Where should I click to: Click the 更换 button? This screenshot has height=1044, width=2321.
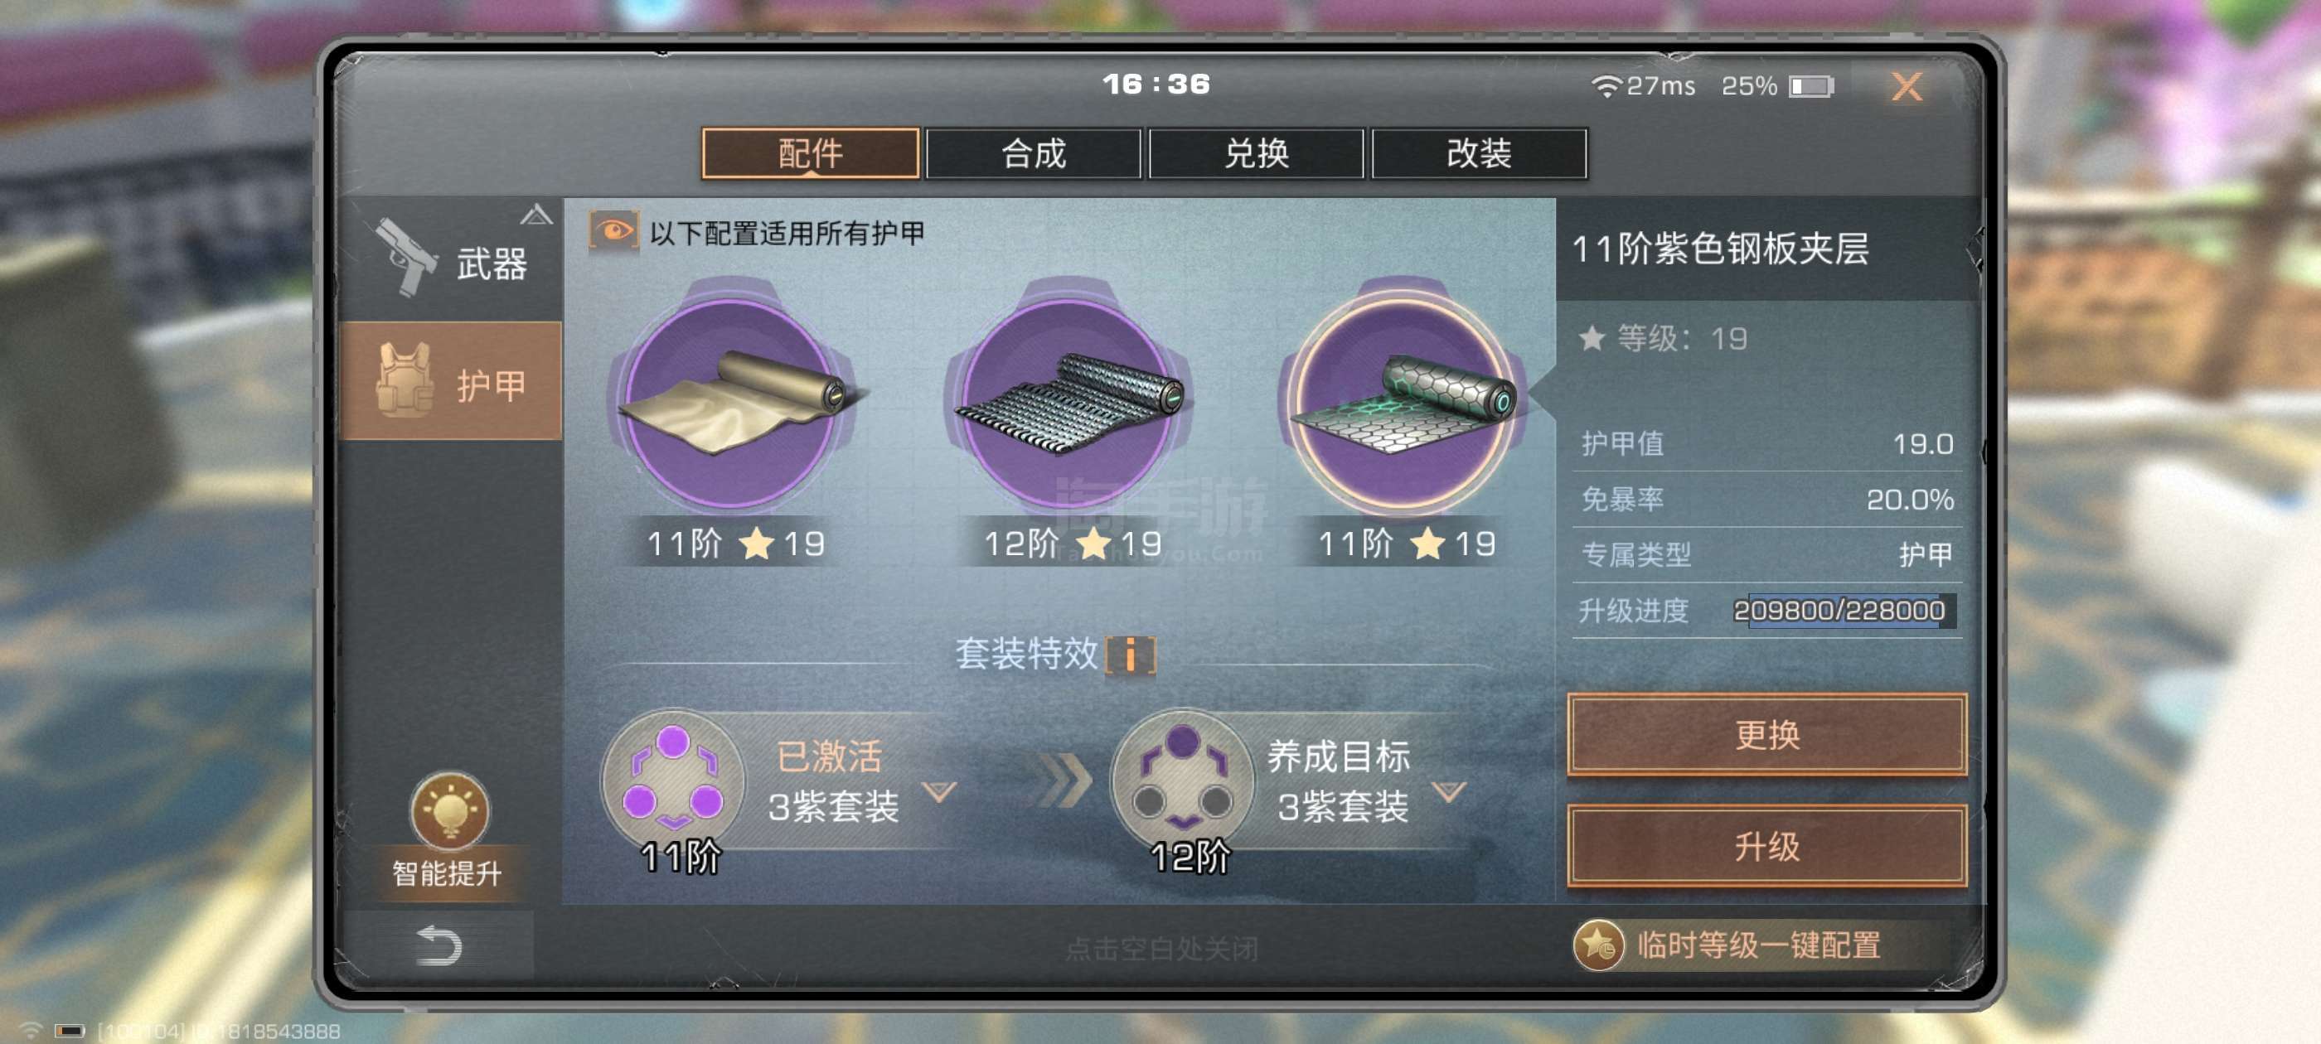click(1766, 734)
